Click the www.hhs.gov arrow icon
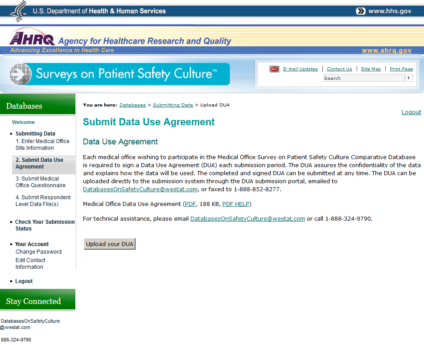Screen dimensions: 424x345 pyautogui.click(x=361, y=11)
